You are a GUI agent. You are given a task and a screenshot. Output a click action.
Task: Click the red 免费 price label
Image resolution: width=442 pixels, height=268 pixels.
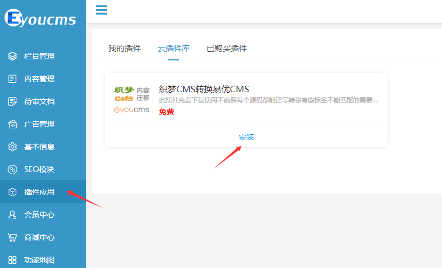click(x=167, y=112)
